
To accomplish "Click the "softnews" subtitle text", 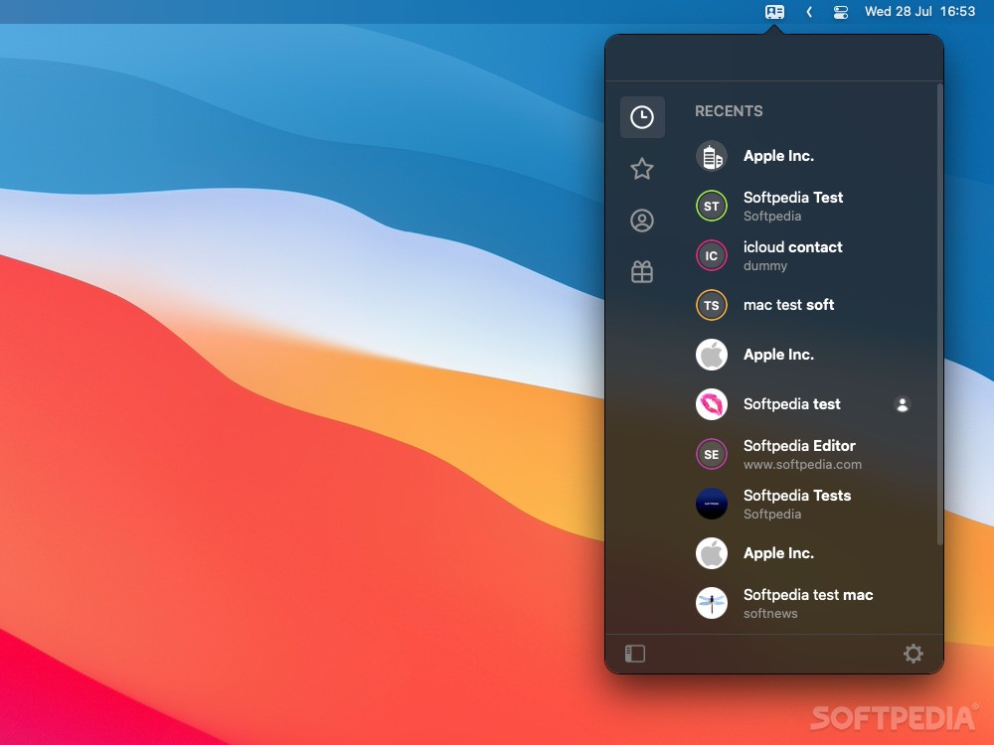I will click(x=770, y=613).
